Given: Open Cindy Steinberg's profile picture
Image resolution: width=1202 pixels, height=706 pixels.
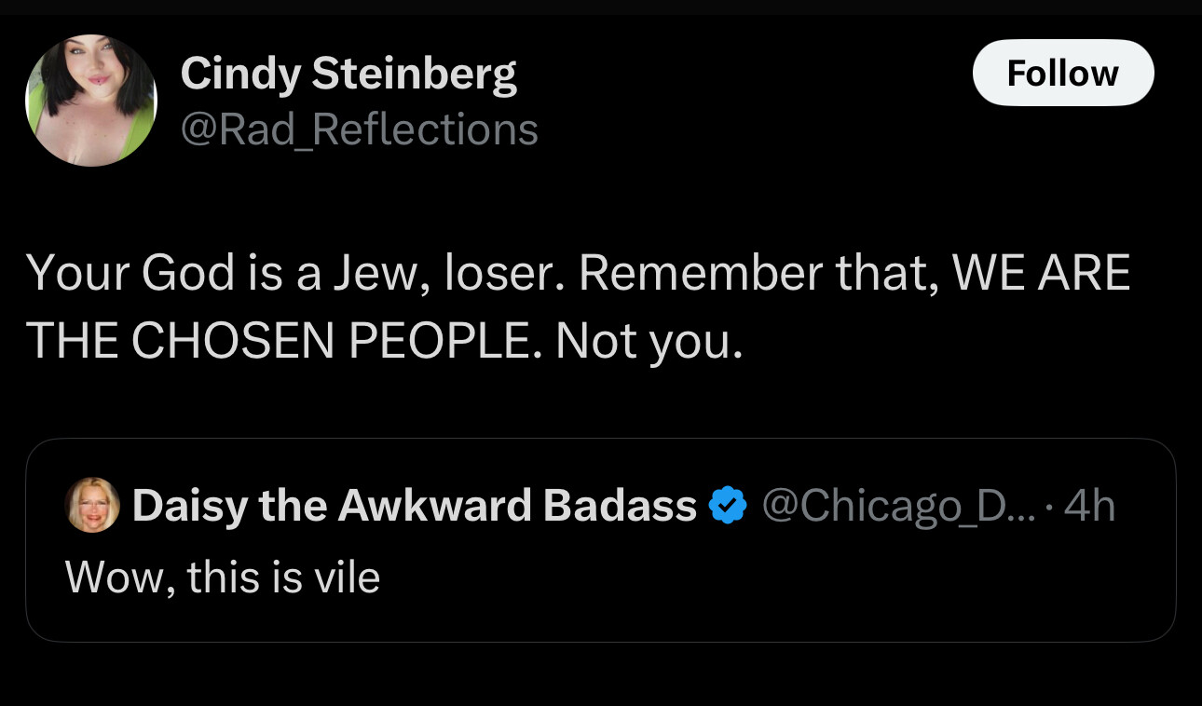Looking at the screenshot, I should 91,101.
